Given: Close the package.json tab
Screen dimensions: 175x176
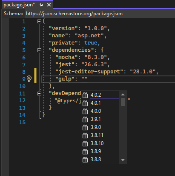Looking at the screenshot, I should [x=49, y=5].
